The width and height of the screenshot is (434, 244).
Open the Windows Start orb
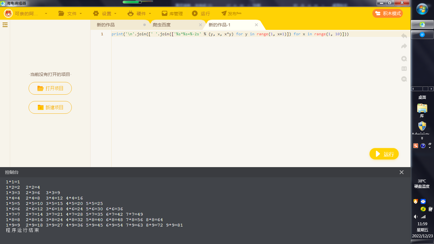click(x=422, y=9)
